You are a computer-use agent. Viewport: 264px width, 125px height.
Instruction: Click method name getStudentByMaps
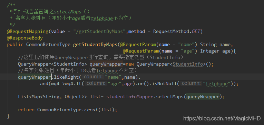95,45
